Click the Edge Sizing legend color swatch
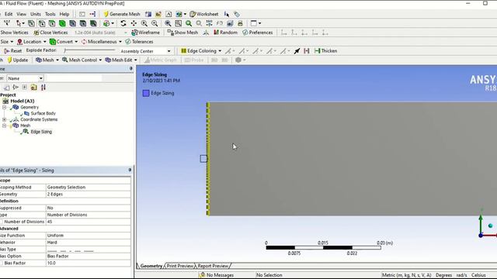Viewport: 497px width, 279px height. pyautogui.click(x=146, y=93)
